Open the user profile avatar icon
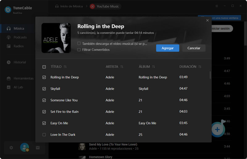This screenshot has height=159, width=247. (x=24, y=148)
